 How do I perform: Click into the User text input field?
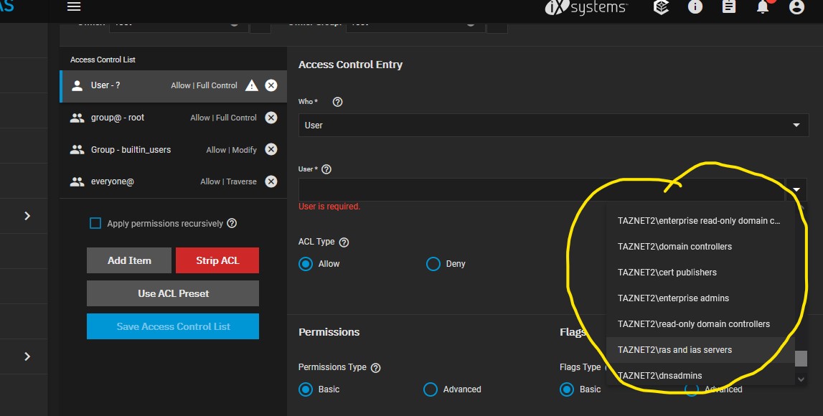pyautogui.click(x=542, y=189)
